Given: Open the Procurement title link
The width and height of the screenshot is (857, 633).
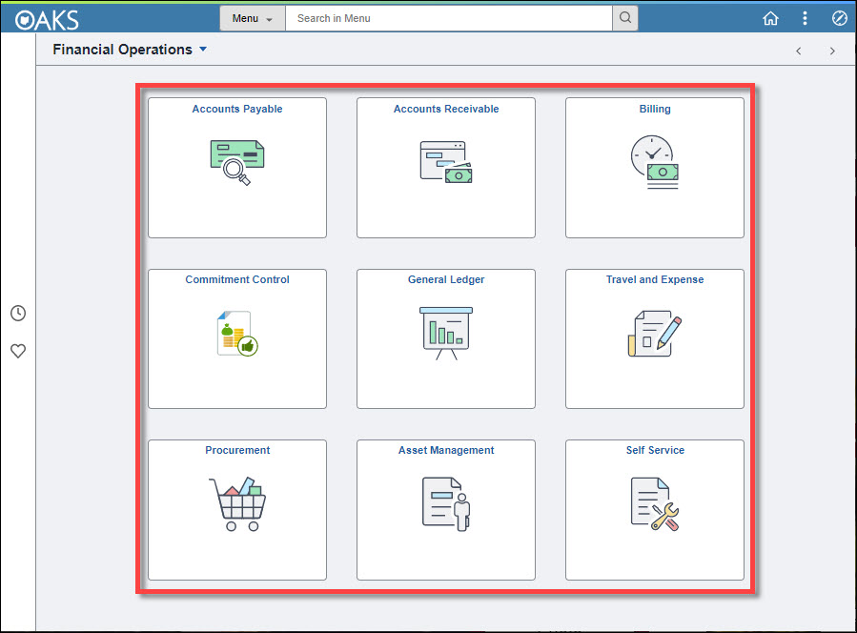Looking at the screenshot, I should (237, 450).
